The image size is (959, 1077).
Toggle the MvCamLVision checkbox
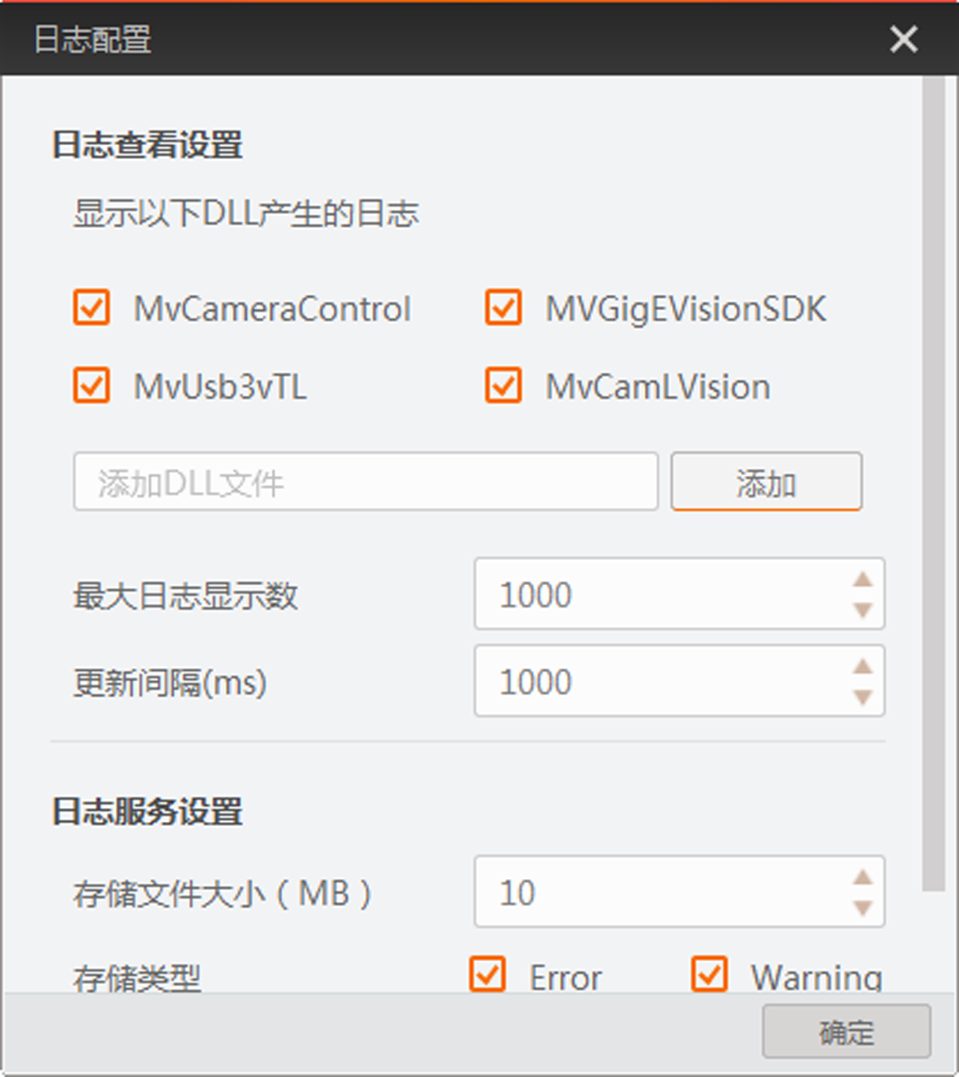tap(503, 386)
